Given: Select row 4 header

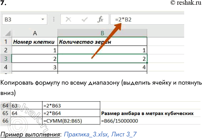Looking at the screenshot, I should pos(6,67).
